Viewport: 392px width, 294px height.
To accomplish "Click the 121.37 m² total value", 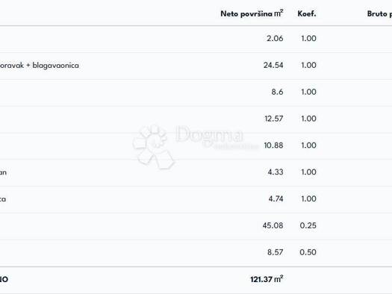I will tap(267, 279).
